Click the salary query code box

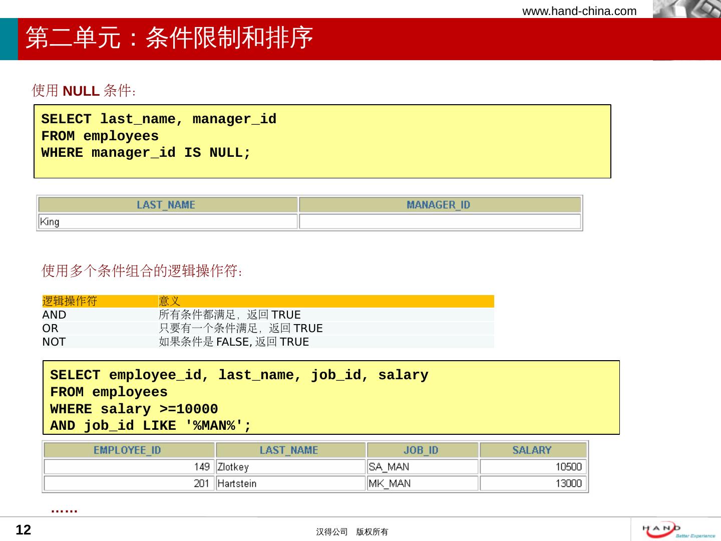tap(331, 398)
